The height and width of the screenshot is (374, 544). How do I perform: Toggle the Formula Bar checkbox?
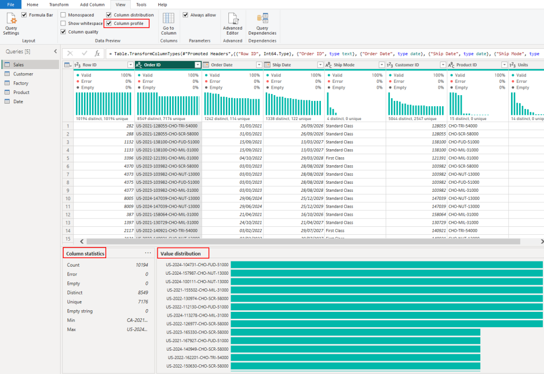pos(24,15)
